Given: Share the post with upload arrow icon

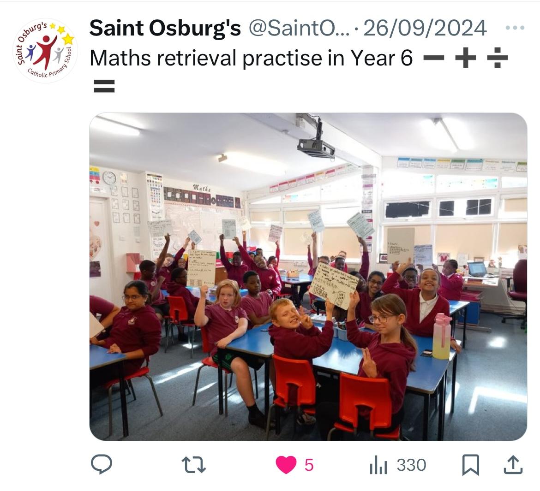Looking at the screenshot, I should coord(513,465).
